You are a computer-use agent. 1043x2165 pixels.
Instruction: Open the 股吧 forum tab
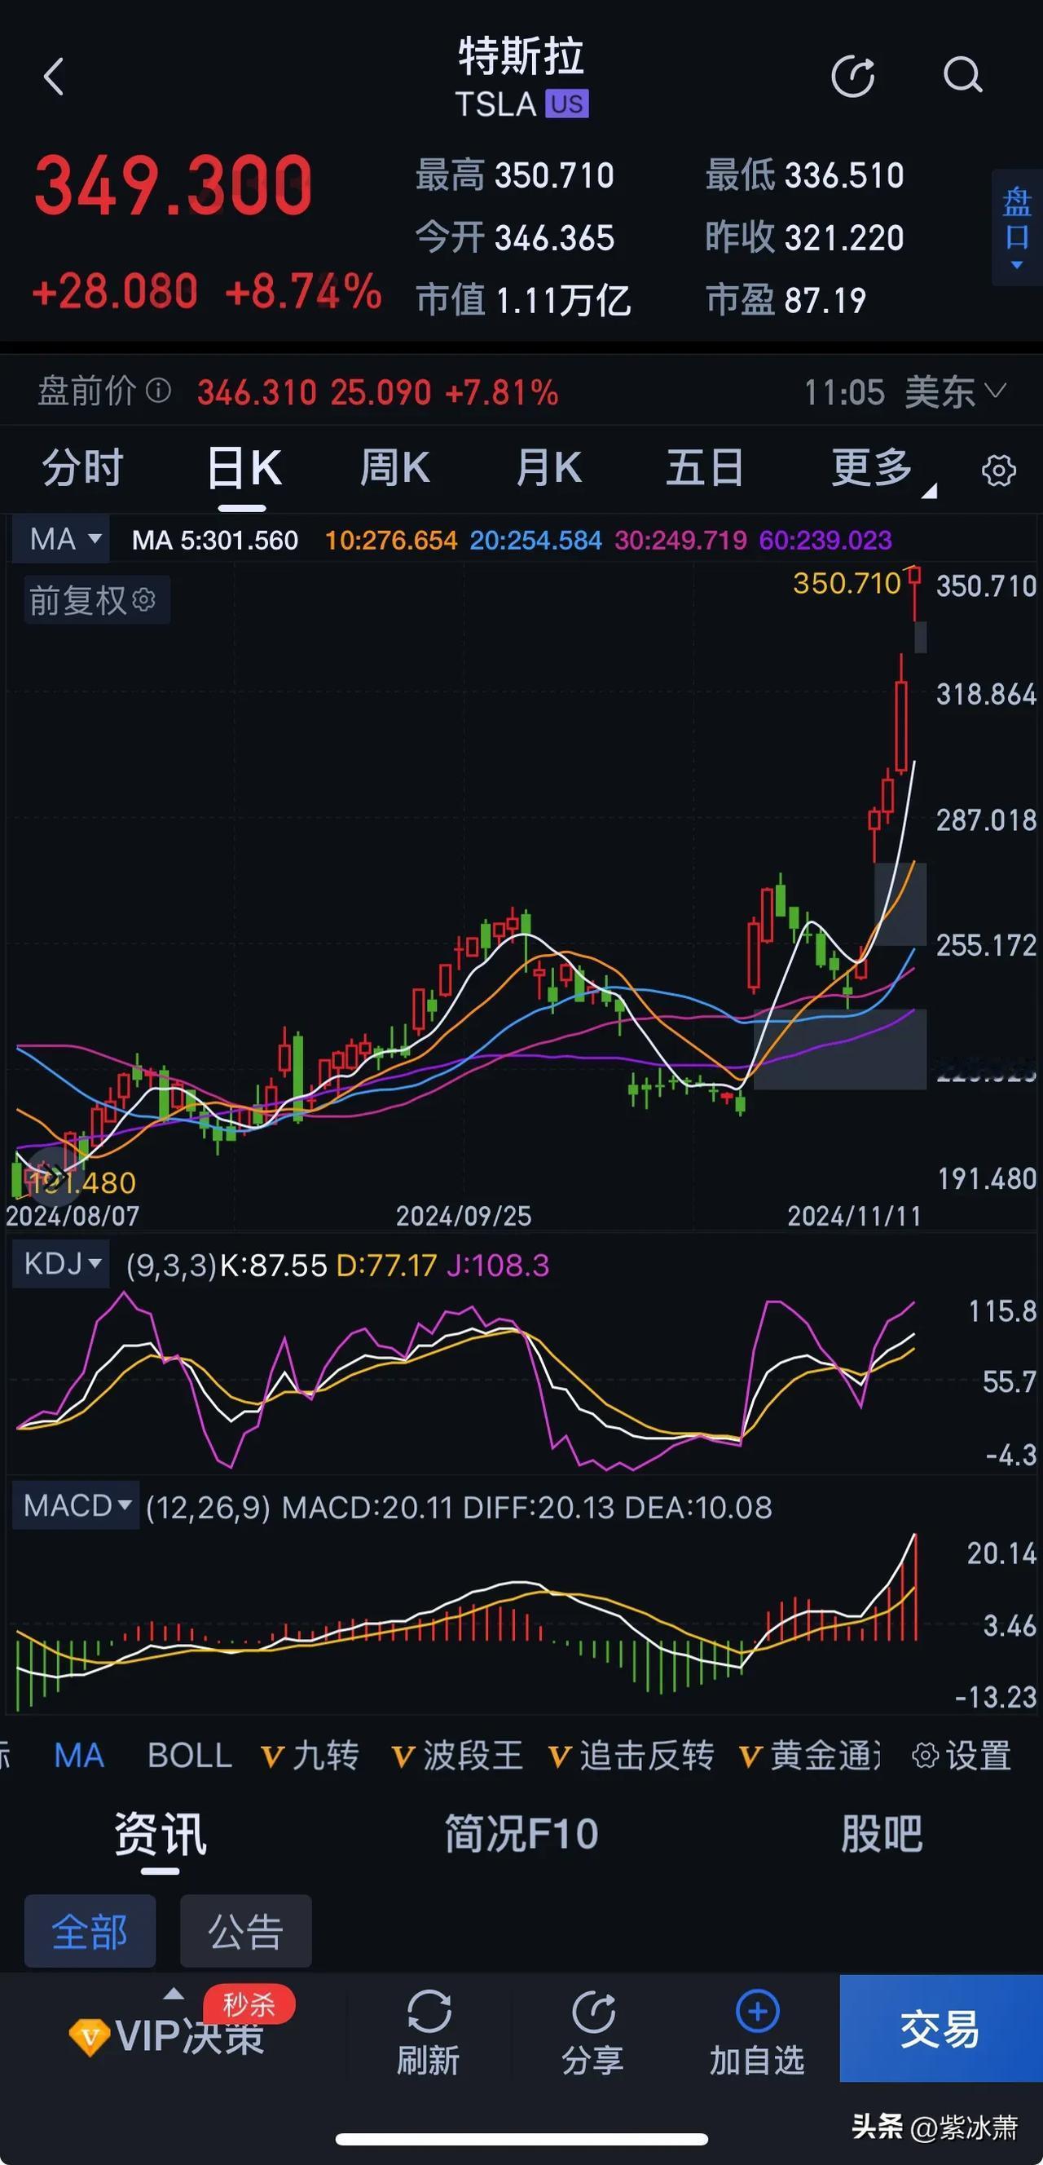tap(882, 1834)
